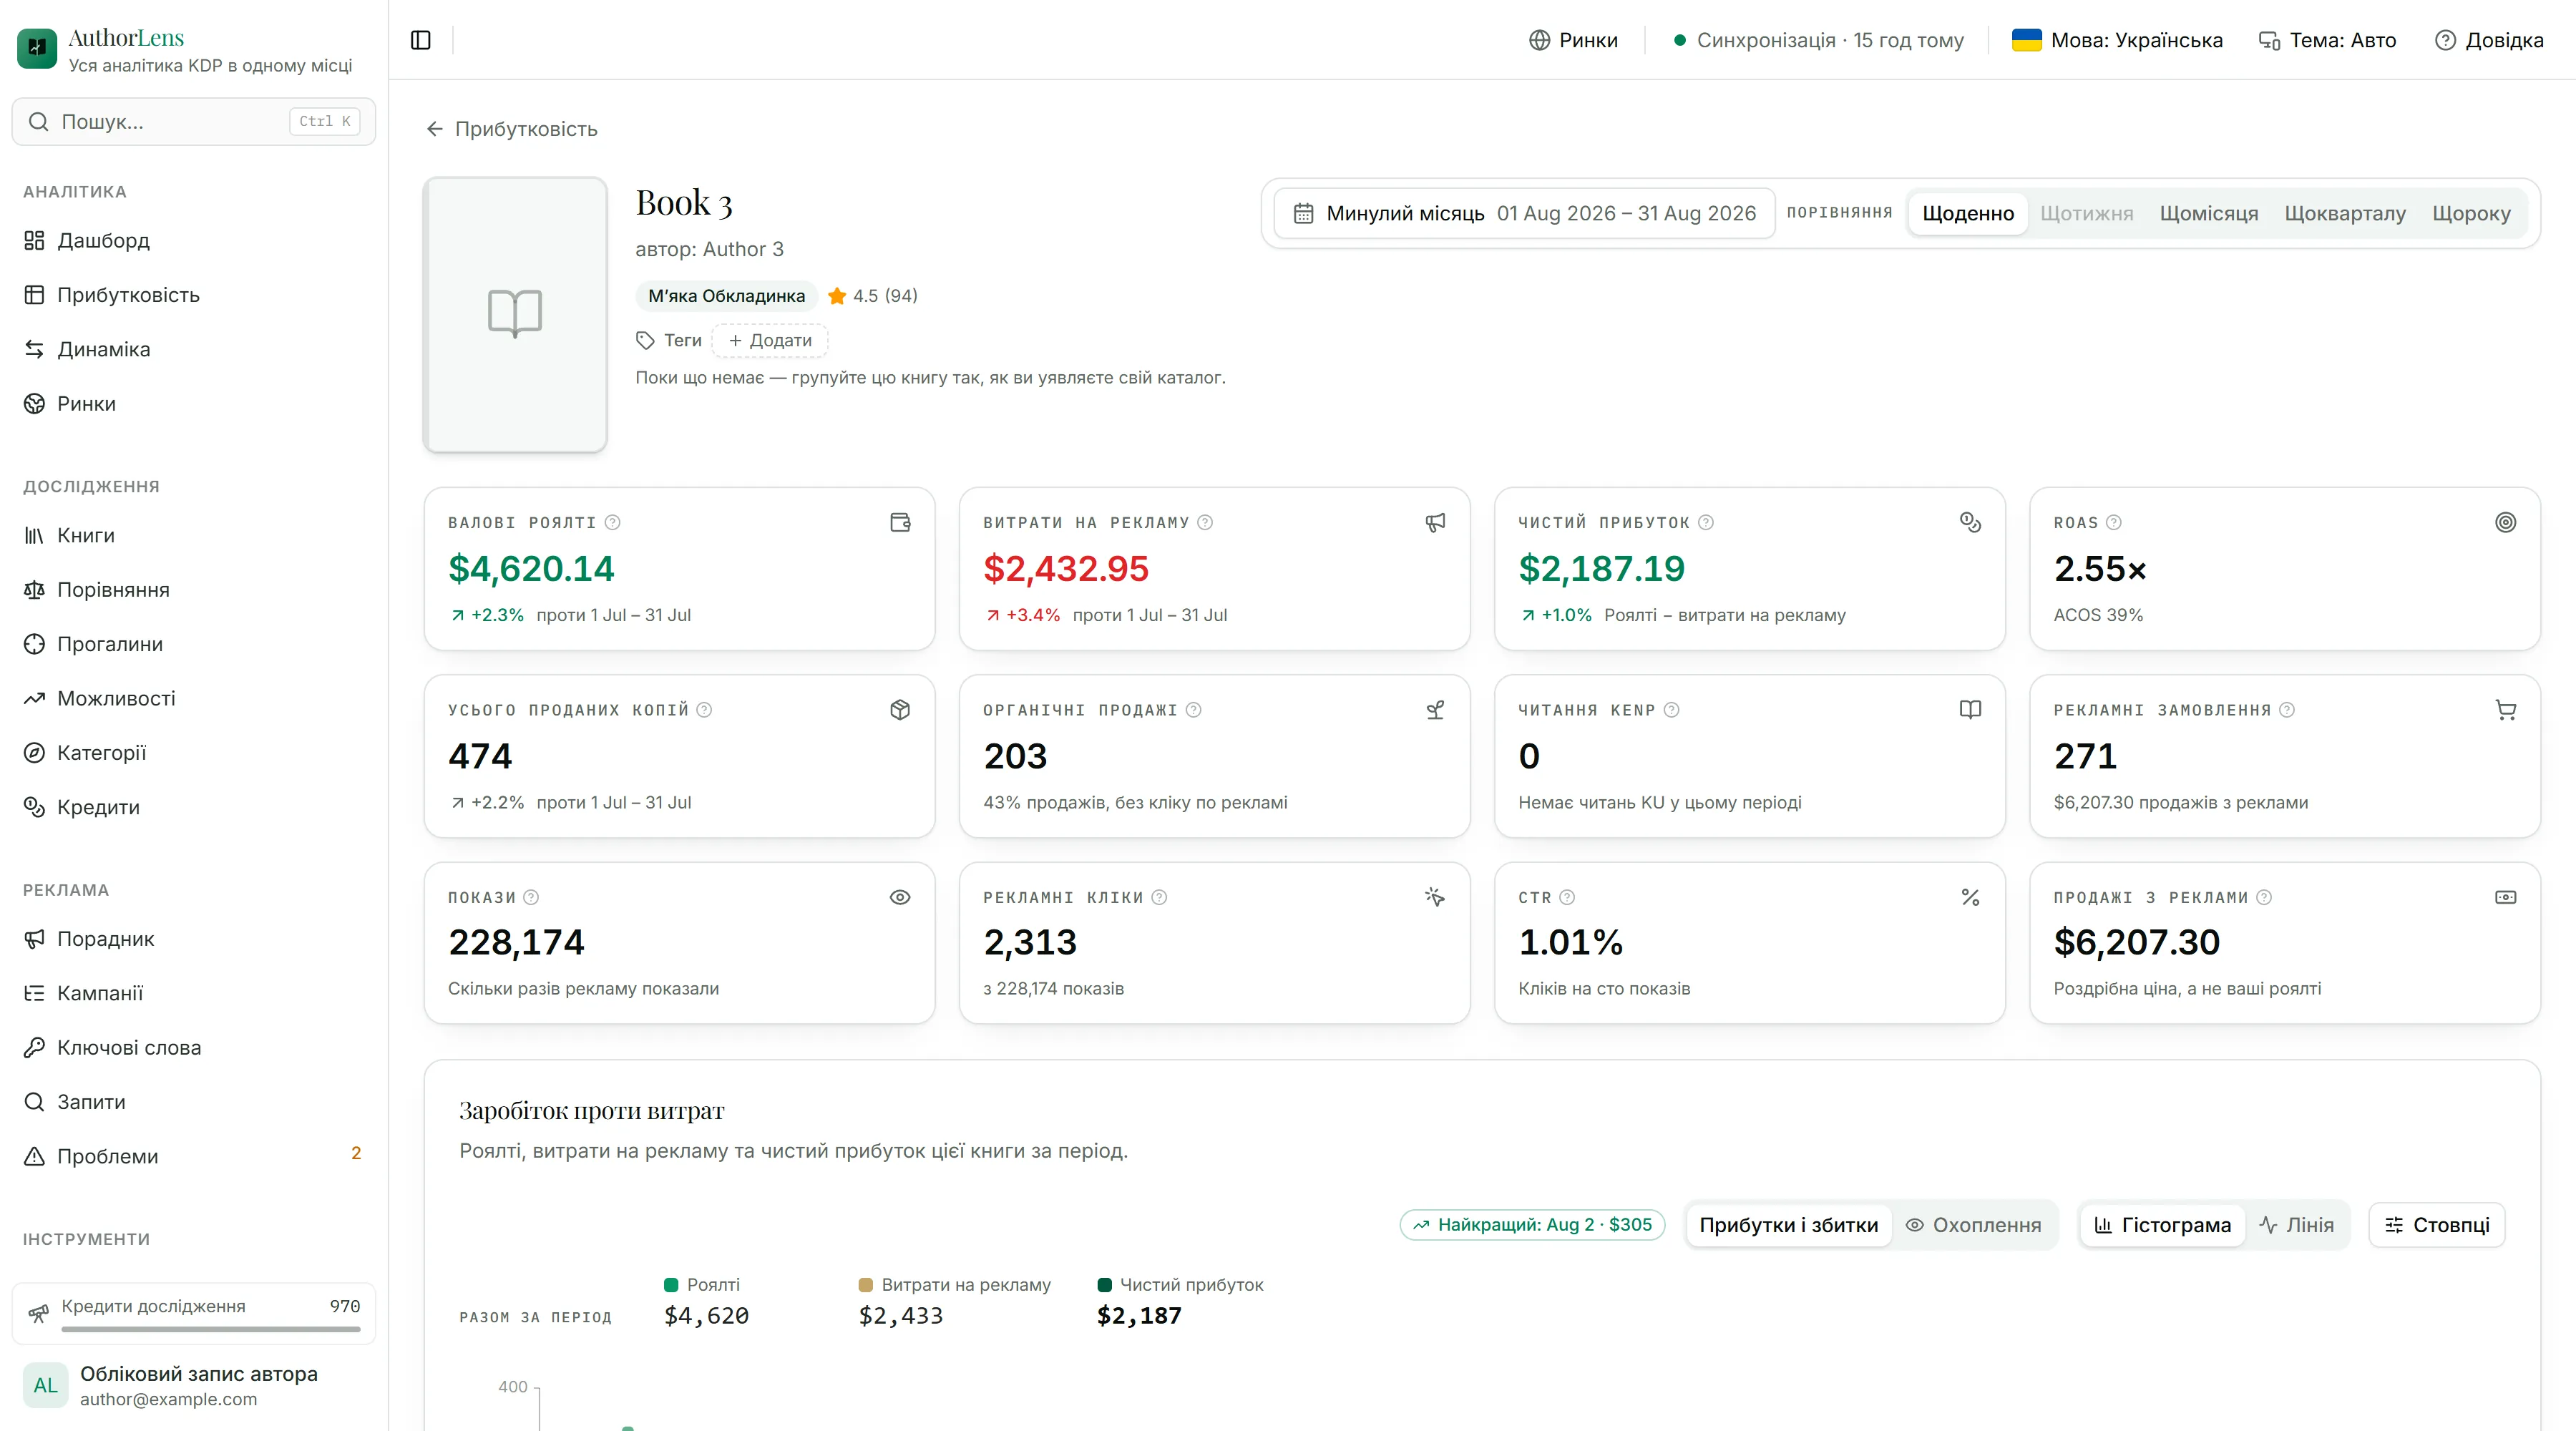Click the help icon next to Витрати на рекламу
Image resolution: width=2576 pixels, height=1431 pixels.
(x=1205, y=522)
